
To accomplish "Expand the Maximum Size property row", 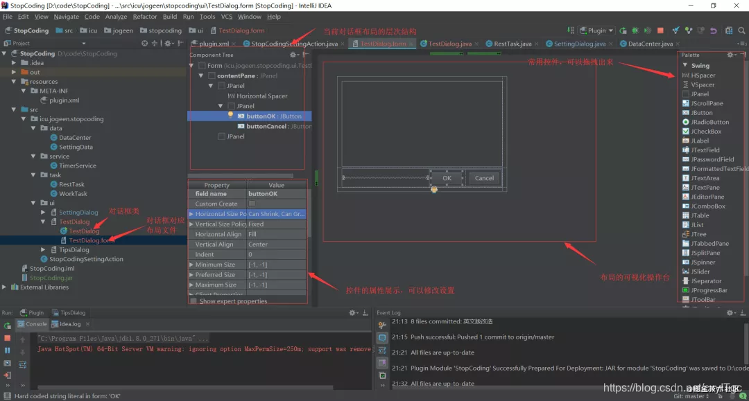I will click(191, 285).
